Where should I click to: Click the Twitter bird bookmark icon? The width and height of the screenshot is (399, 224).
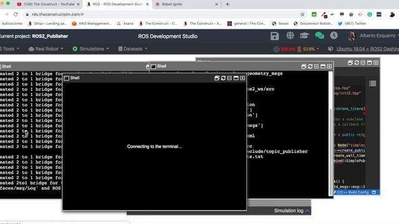tap(340, 24)
